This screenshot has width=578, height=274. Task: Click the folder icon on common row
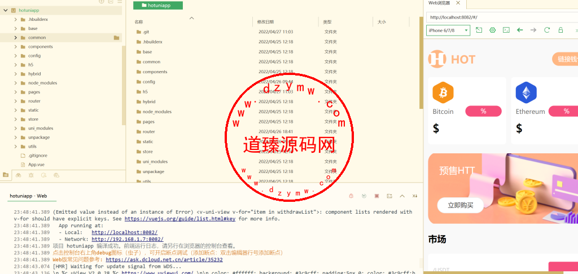pos(116,38)
